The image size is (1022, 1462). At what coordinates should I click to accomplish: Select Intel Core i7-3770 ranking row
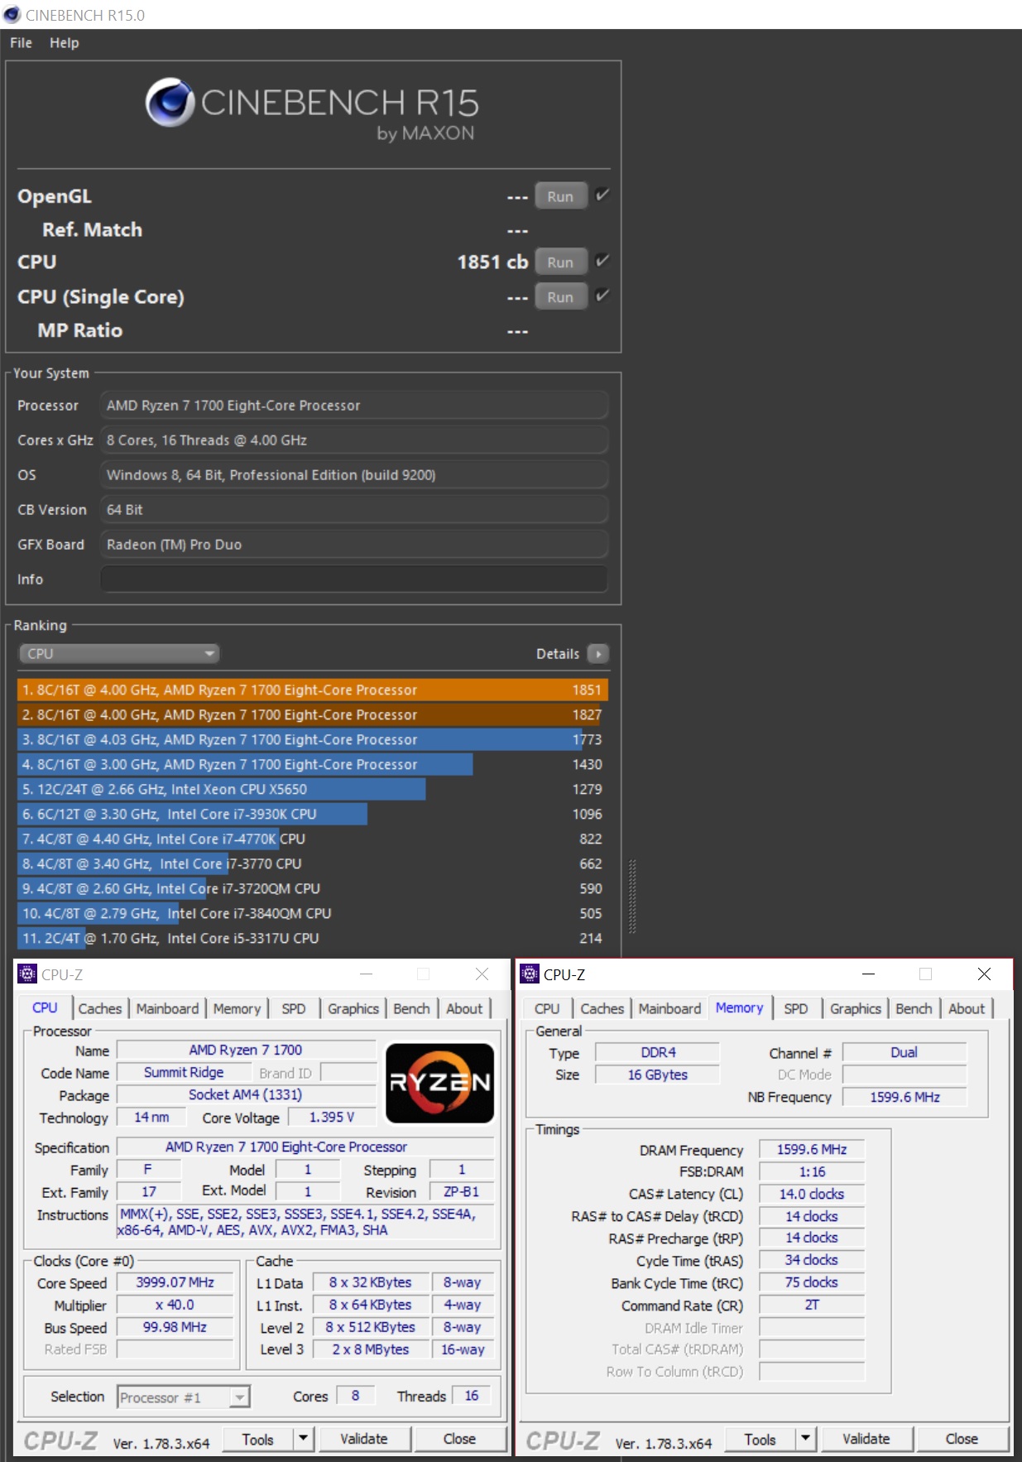313,863
